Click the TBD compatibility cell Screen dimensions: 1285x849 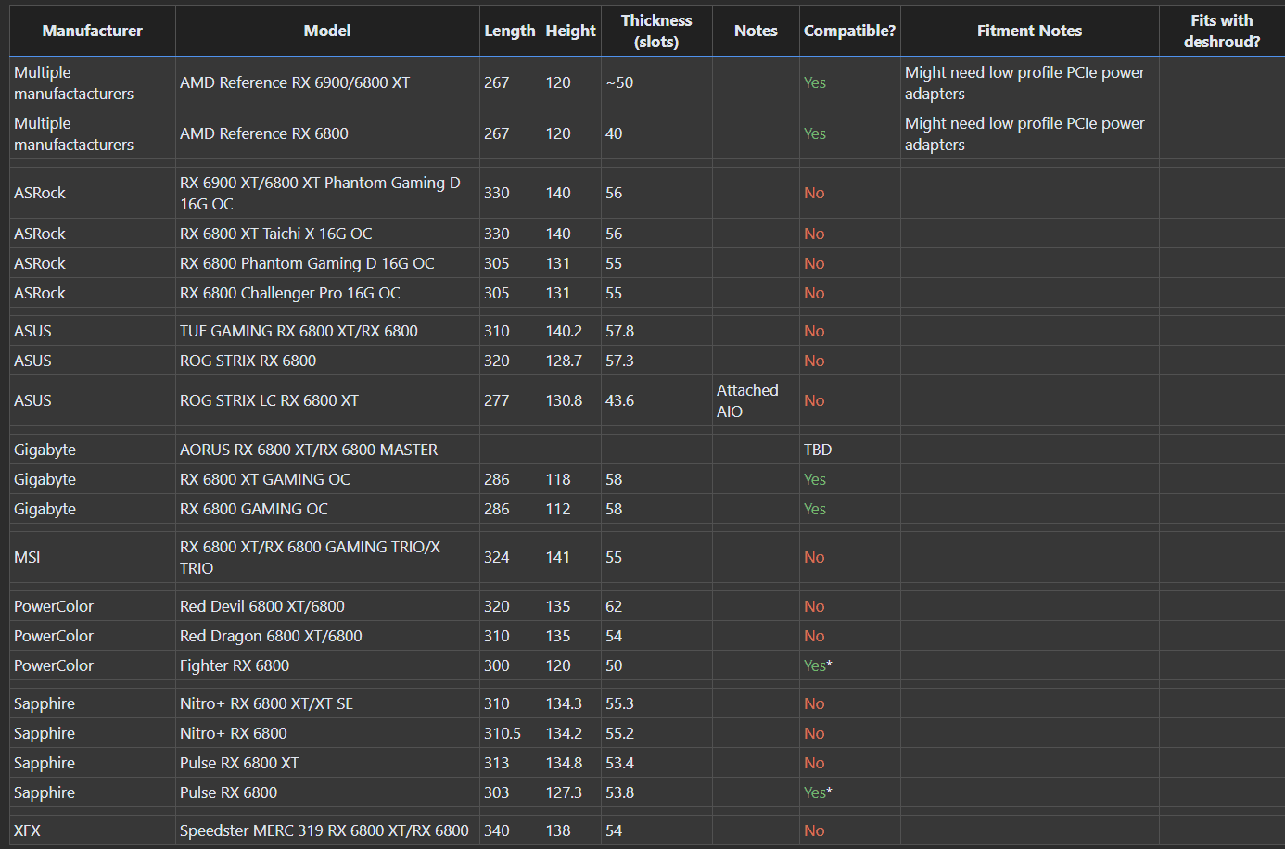[x=849, y=450]
